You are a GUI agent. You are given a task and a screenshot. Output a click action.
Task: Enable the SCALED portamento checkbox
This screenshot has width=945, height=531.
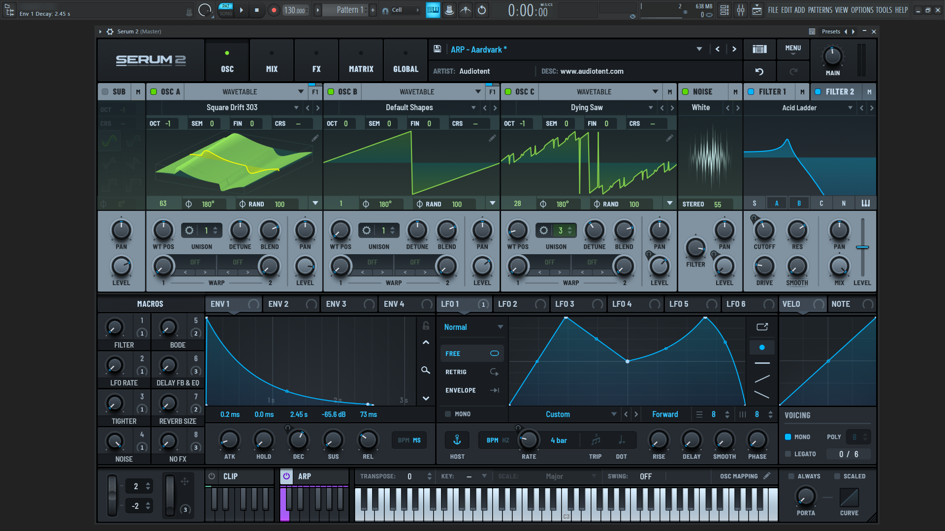click(x=837, y=476)
